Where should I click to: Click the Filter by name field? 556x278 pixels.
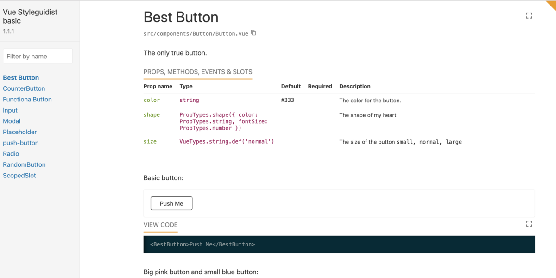(38, 56)
